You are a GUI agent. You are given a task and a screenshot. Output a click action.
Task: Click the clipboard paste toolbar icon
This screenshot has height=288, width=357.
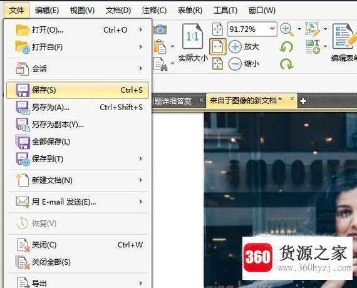click(160, 47)
